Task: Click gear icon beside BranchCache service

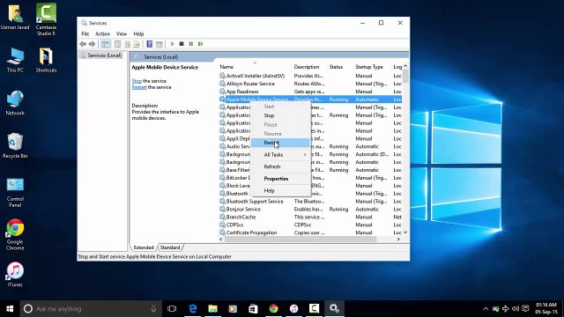Action: coord(222,217)
